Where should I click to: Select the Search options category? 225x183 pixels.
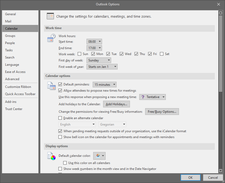point(20,57)
